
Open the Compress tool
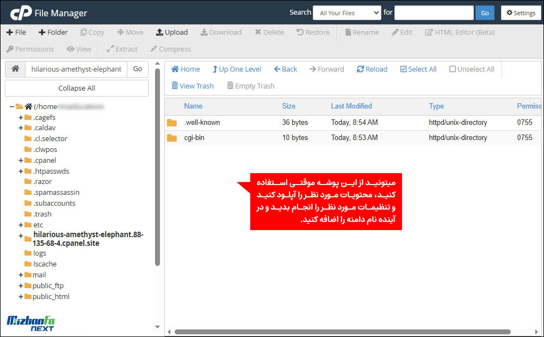click(170, 49)
